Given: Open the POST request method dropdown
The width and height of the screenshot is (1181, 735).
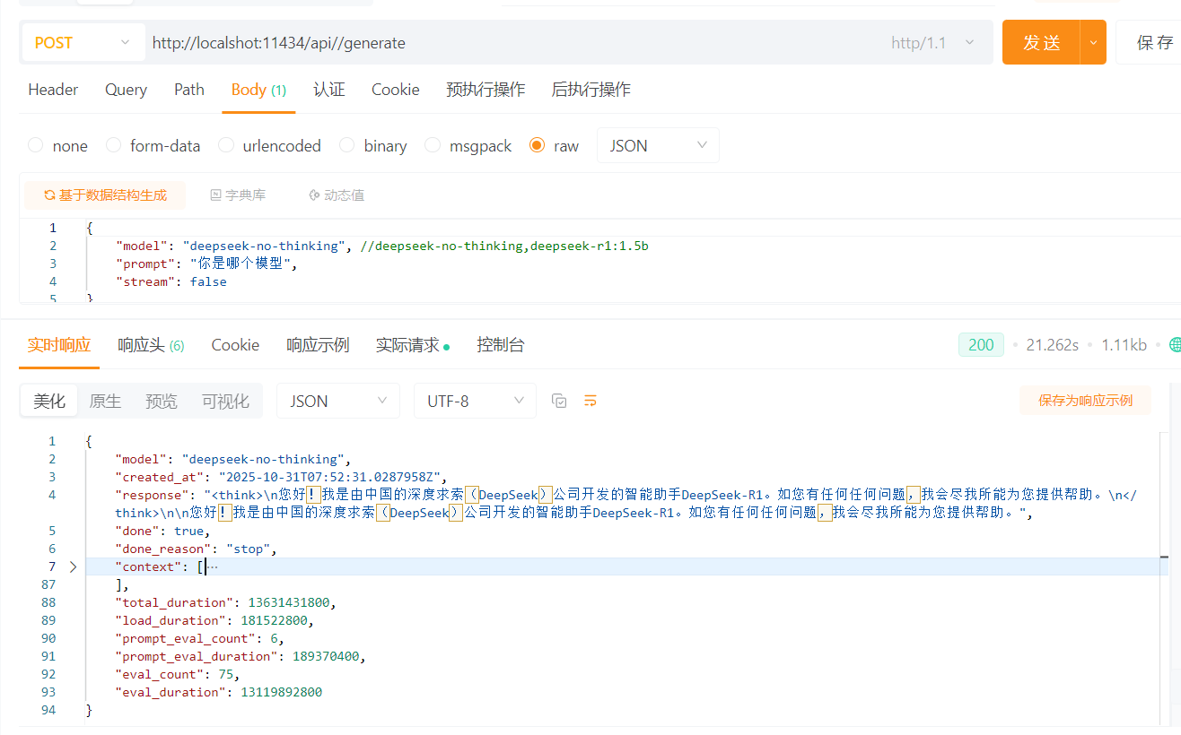Looking at the screenshot, I should point(83,42).
